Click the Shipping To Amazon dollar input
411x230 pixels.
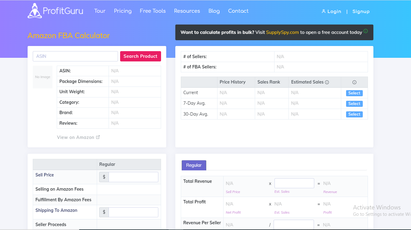[x=133, y=212]
